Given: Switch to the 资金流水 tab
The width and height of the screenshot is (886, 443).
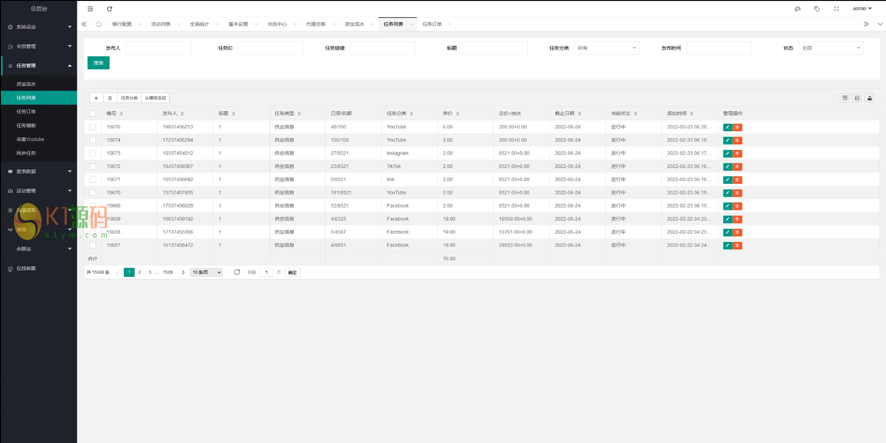Looking at the screenshot, I should [354, 24].
